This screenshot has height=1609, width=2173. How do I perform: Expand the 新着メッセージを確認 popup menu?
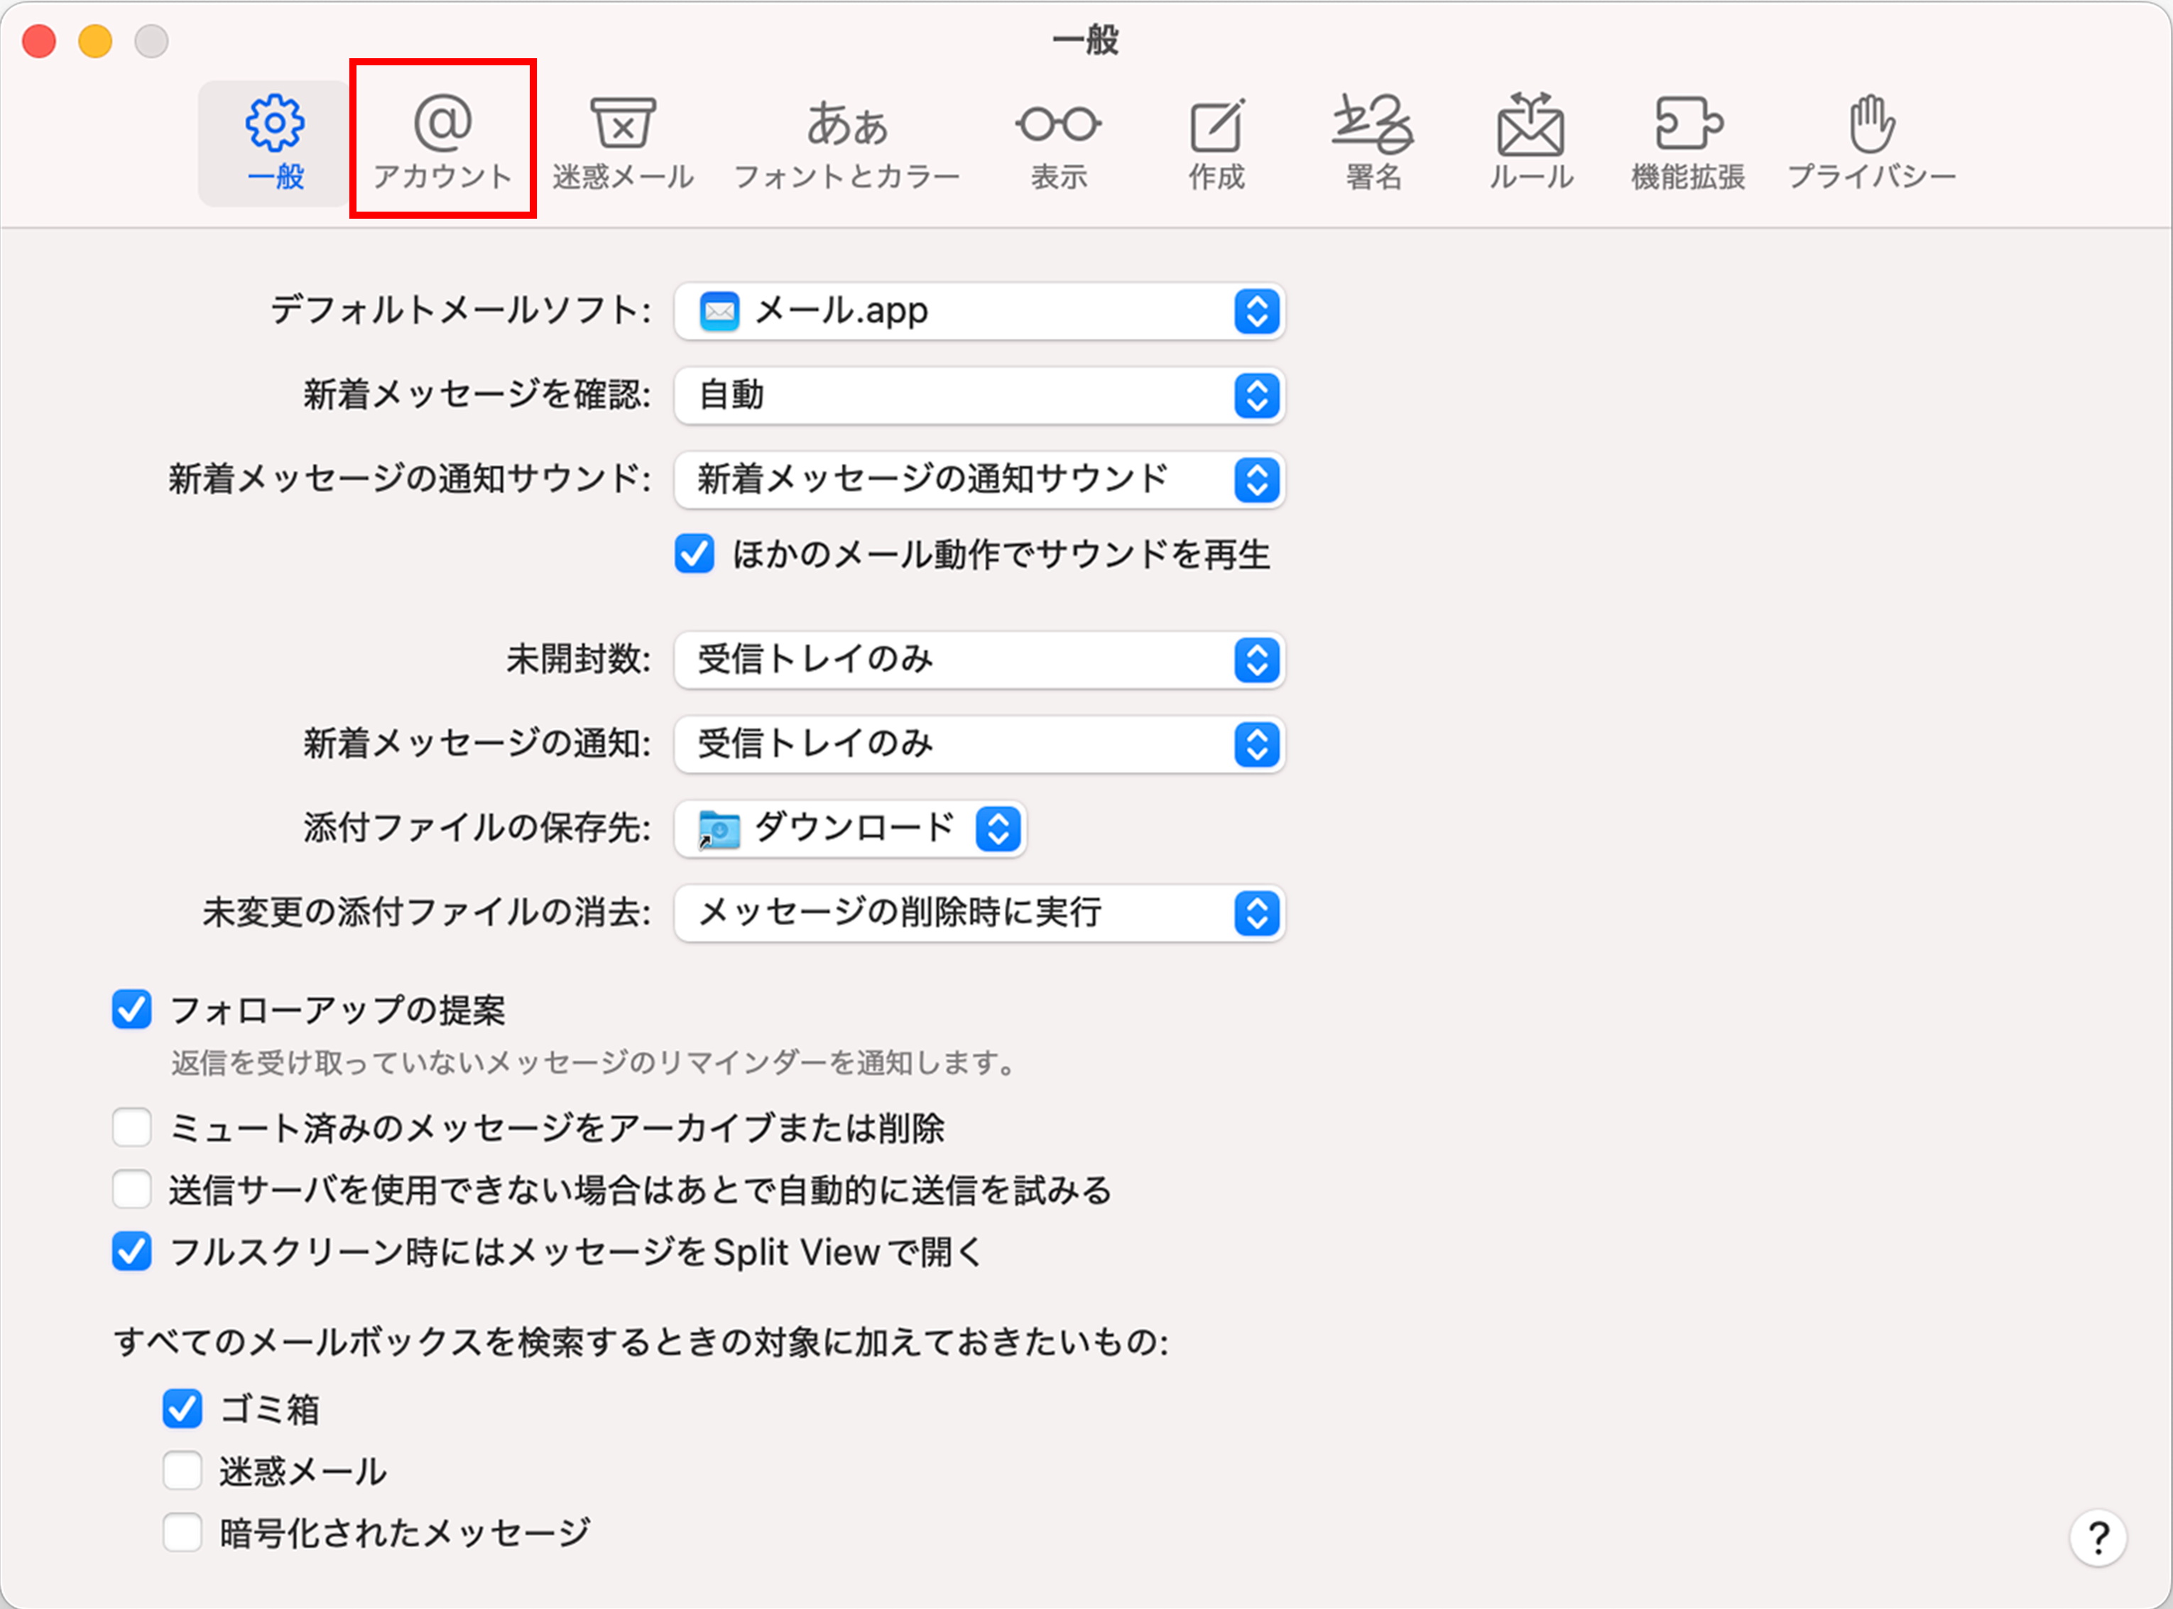pos(979,396)
